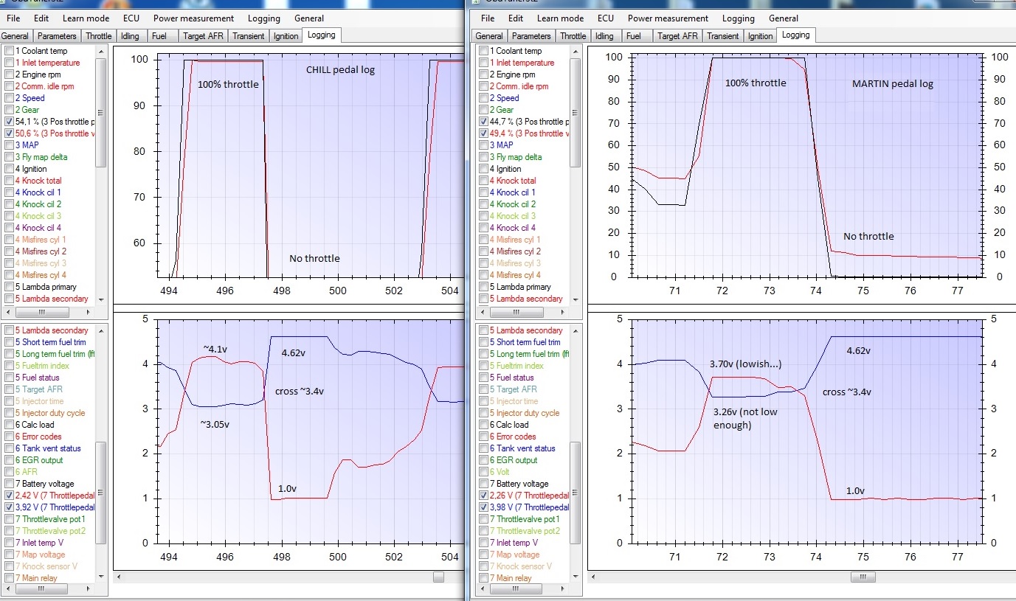Open Logging menu in MARTIN log window

tap(738, 18)
